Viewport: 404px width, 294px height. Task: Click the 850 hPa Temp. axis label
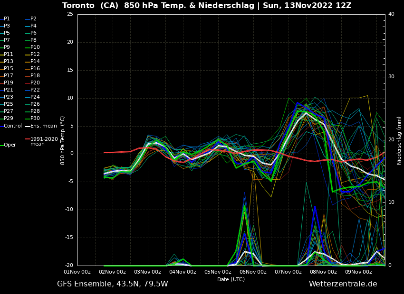click(x=63, y=140)
